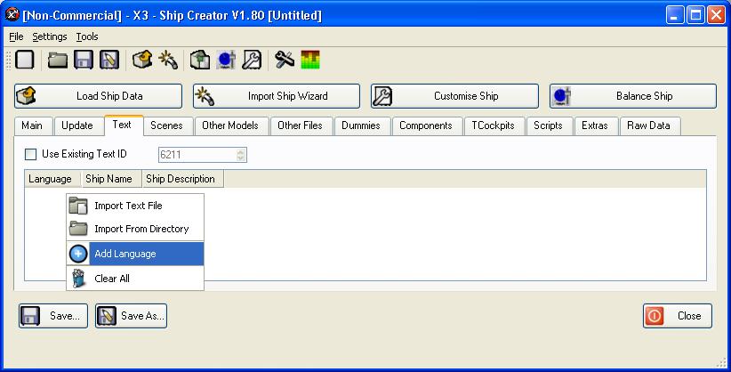731x372 pixels.
Task: Choose Import Text File from context menu
Action: coord(135,206)
